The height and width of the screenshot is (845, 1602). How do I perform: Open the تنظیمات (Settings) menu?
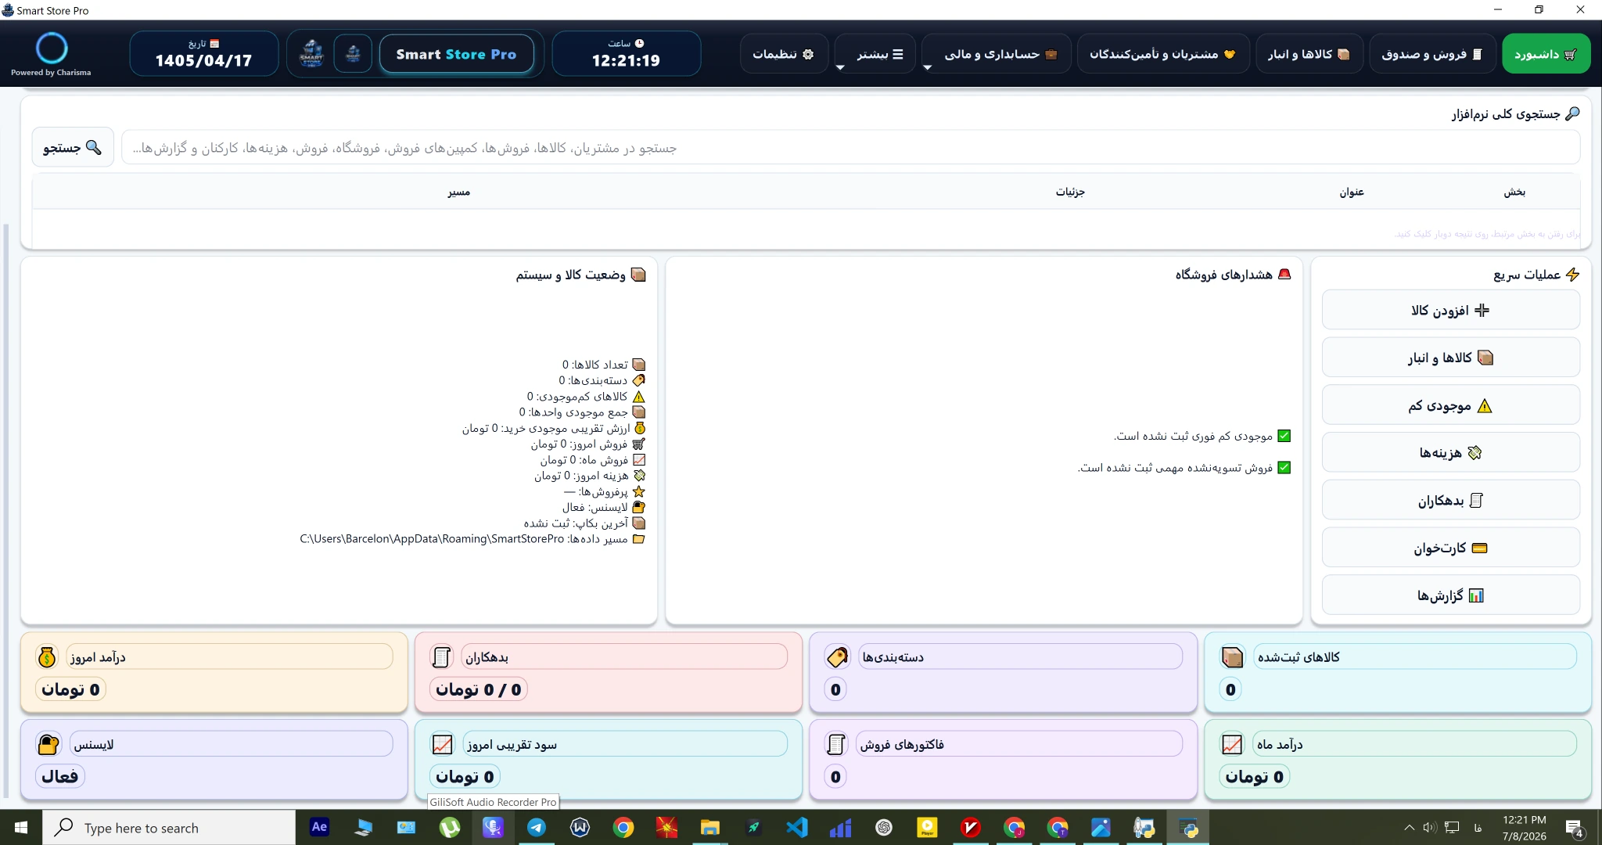(x=784, y=54)
